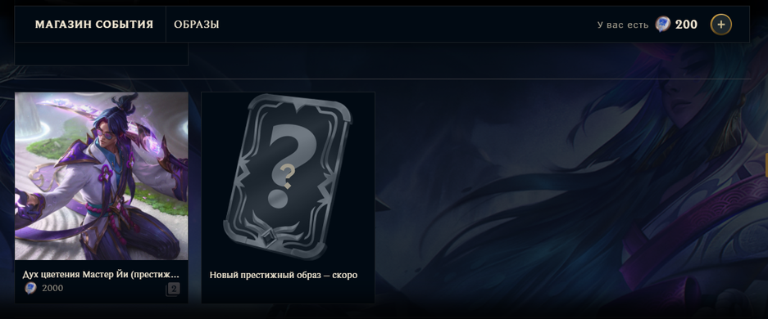Switch to the ОБРАЗЫ tab
Viewport: 768px width, 319px height.
click(x=197, y=25)
